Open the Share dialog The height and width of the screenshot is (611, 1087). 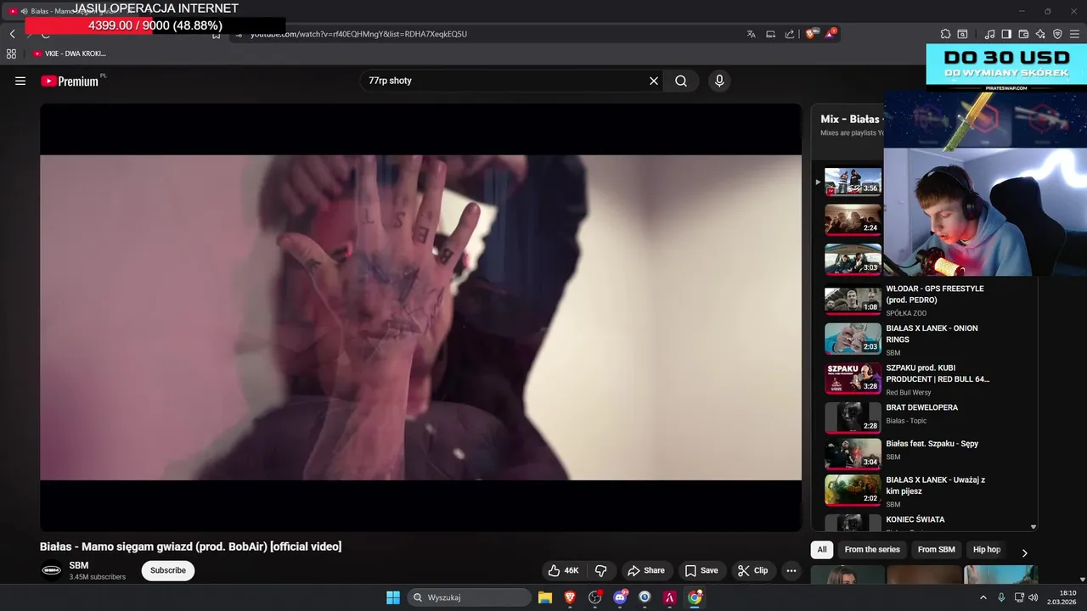646,570
